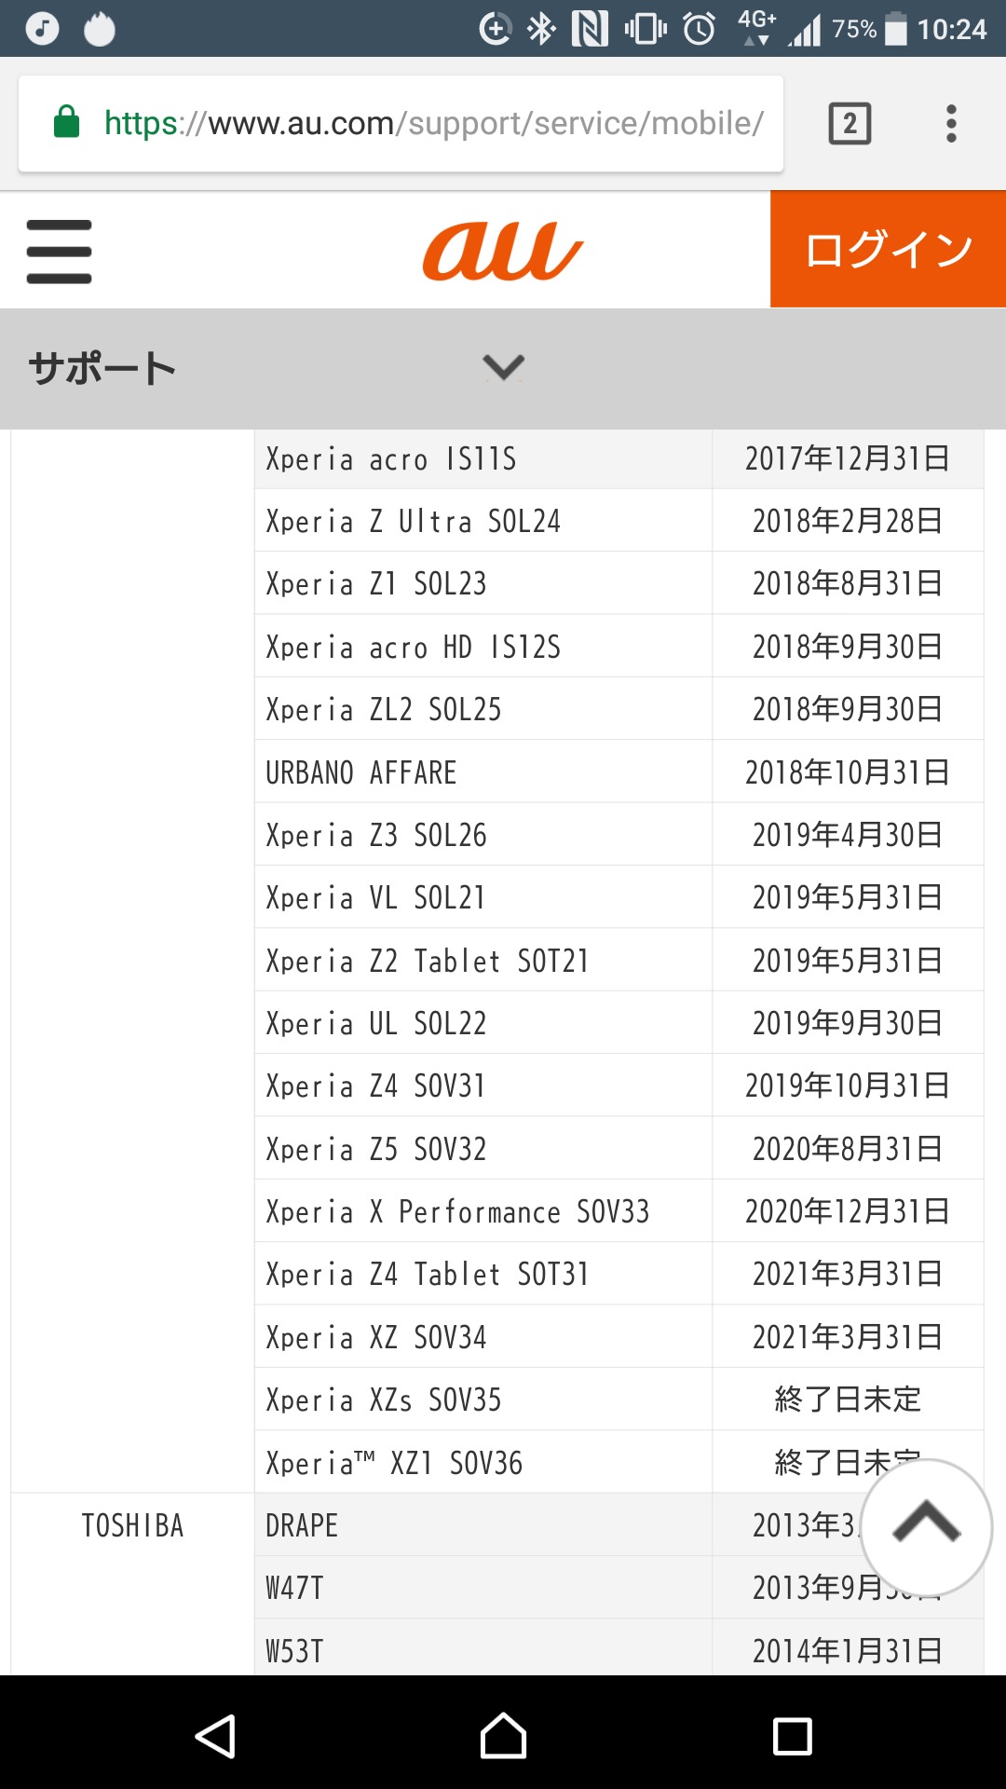Image resolution: width=1006 pixels, height=1789 pixels.
Task: Open Chrome's three-dot overflow menu
Action: click(950, 124)
